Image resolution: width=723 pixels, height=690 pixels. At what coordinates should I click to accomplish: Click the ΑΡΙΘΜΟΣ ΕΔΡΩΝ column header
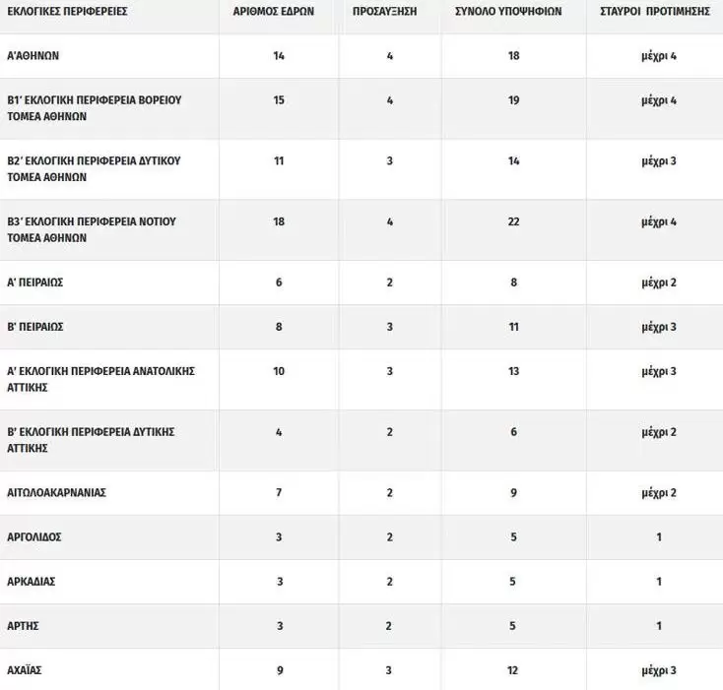click(279, 12)
